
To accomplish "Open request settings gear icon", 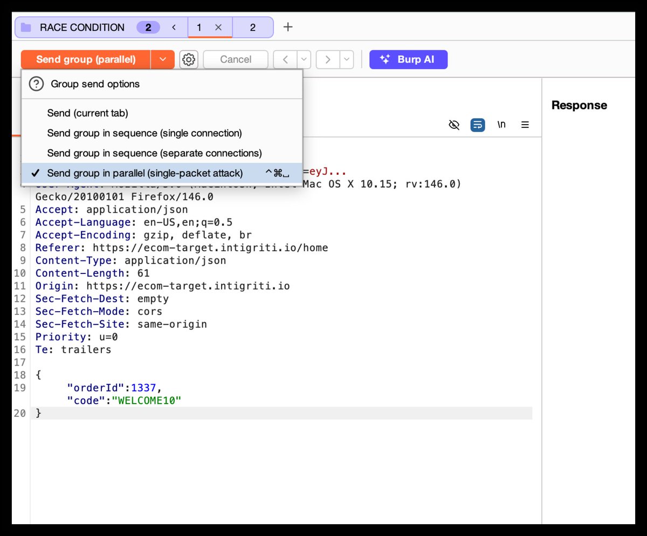I will click(x=188, y=59).
